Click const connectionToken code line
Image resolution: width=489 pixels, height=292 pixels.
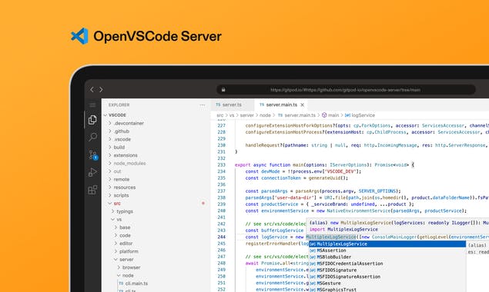296,178
